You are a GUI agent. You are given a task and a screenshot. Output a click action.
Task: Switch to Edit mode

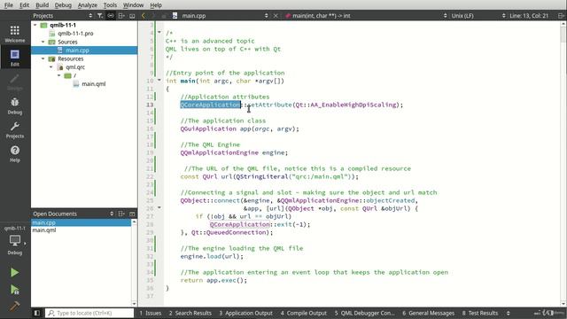click(x=15, y=58)
